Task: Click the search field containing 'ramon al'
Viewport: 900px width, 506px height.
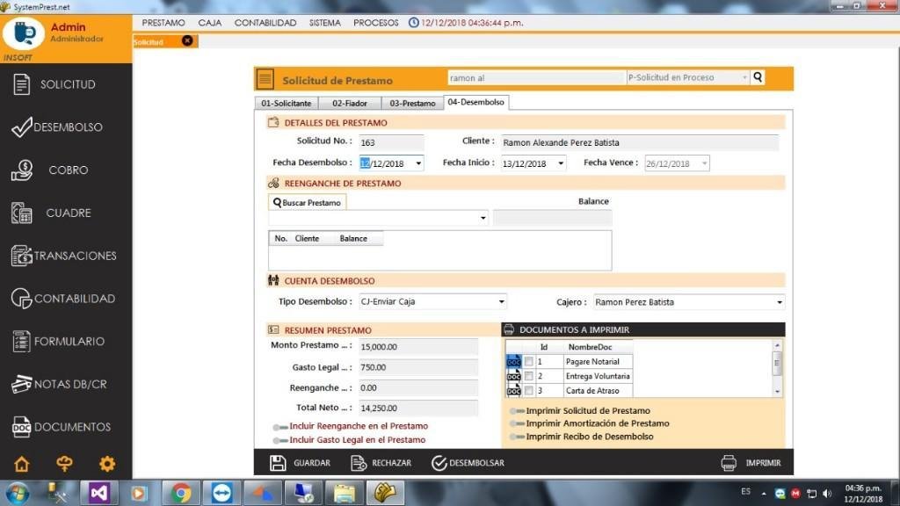Action: point(536,77)
